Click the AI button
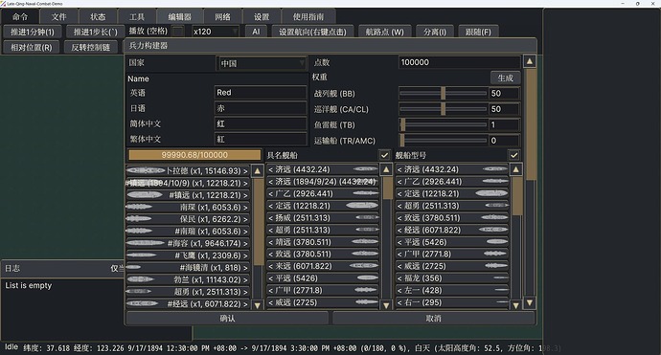 [257, 32]
